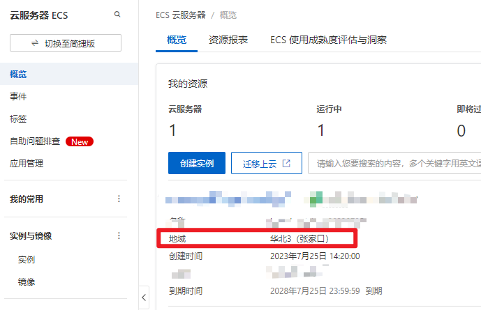Click the search icon beside 云服务器 ECS

pos(117,15)
